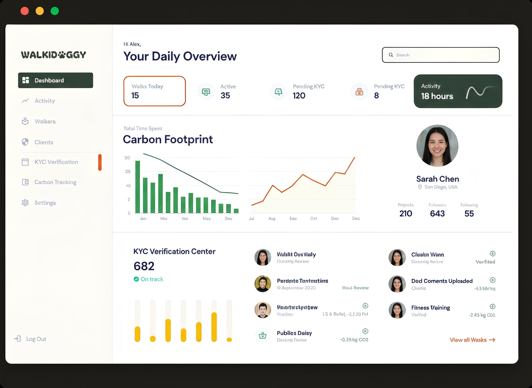Open the Activity 18 hours card

pyautogui.click(x=458, y=91)
